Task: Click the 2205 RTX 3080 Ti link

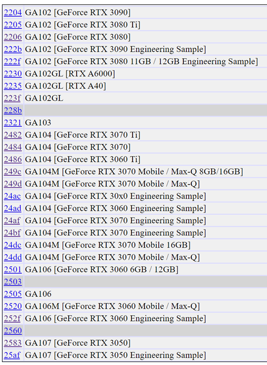Action: (13, 25)
